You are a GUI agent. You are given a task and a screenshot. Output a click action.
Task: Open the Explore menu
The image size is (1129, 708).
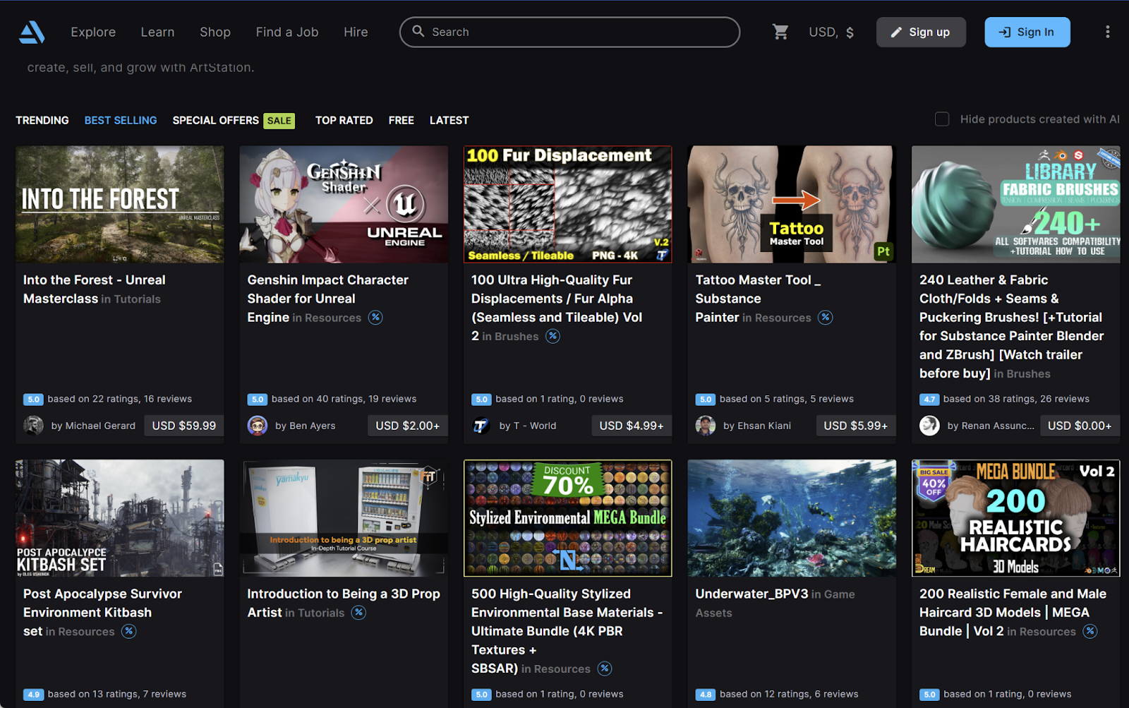point(93,32)
